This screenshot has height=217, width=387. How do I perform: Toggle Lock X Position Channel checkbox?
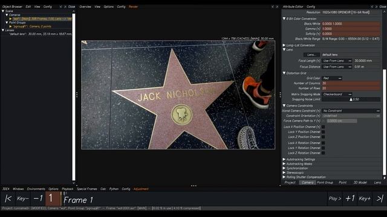coord(324,127)
